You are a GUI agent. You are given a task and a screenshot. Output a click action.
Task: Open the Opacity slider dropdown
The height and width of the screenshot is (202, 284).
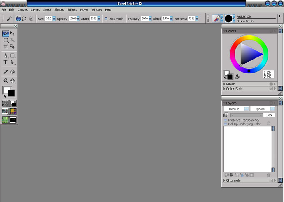(78, 18)
